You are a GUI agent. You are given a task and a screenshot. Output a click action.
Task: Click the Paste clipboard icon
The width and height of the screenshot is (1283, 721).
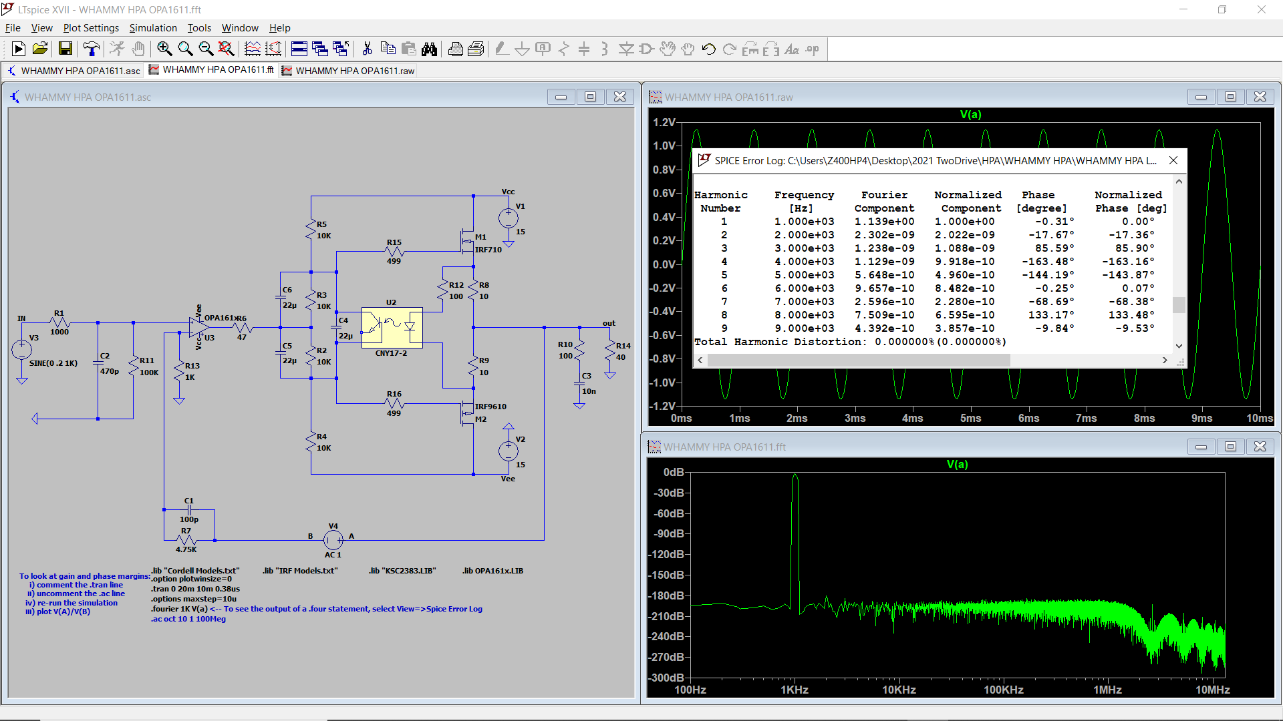pos(408,49)
